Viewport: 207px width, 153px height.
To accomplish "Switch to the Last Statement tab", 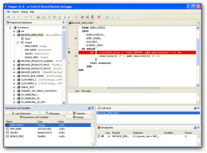I will 22,113.
